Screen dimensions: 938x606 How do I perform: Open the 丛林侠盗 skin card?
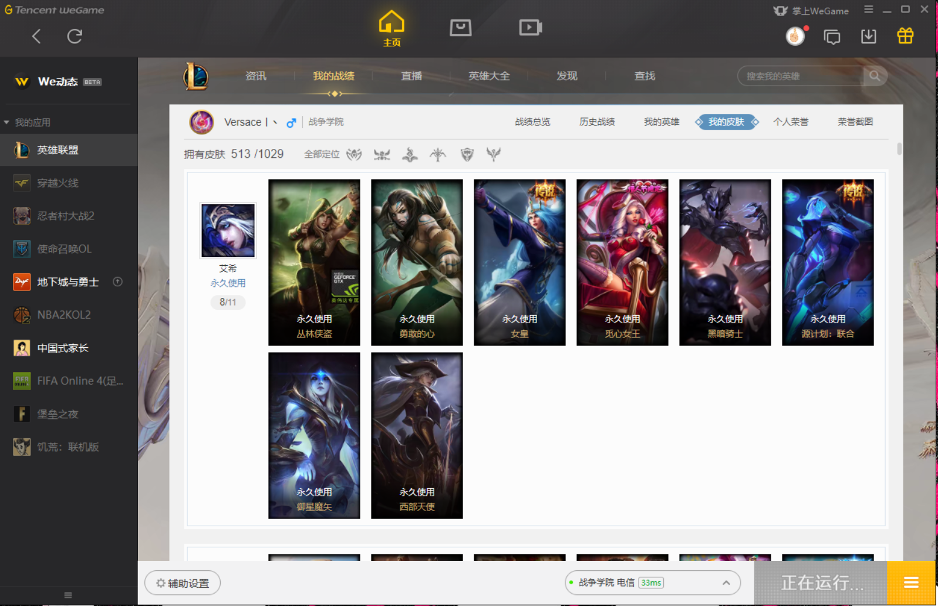(x=314, y=262)
